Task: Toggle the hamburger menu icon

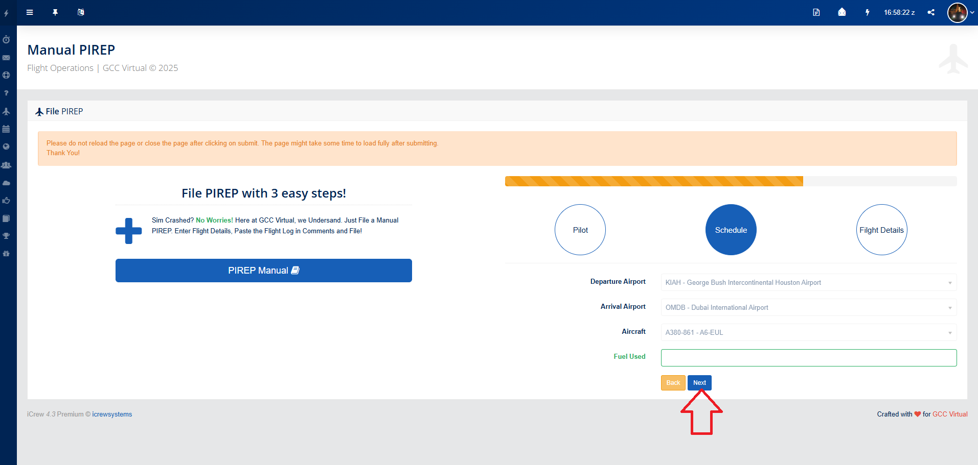Action: [x=30, y=12]
